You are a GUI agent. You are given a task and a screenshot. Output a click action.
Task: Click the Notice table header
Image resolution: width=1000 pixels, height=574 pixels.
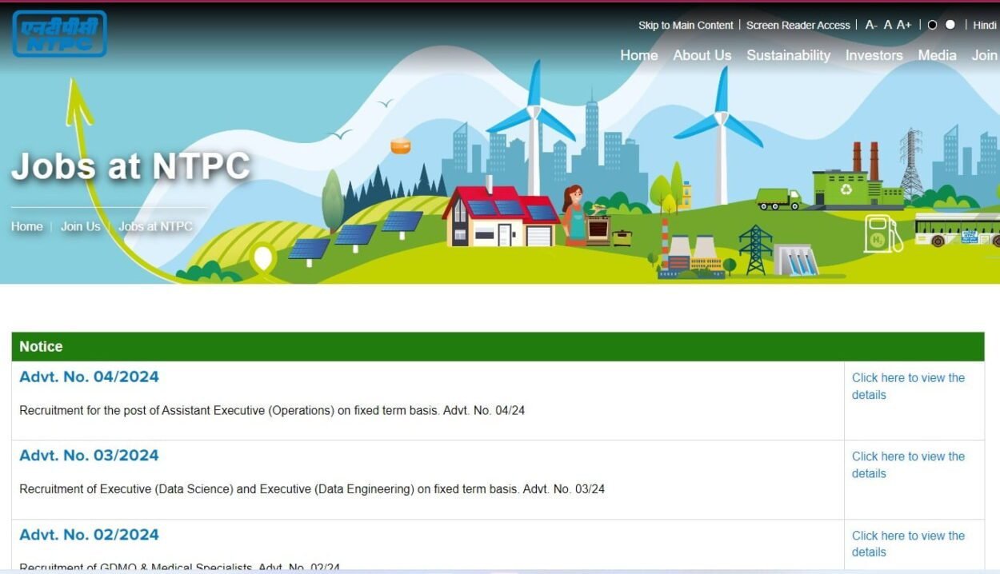coord(498,346)
